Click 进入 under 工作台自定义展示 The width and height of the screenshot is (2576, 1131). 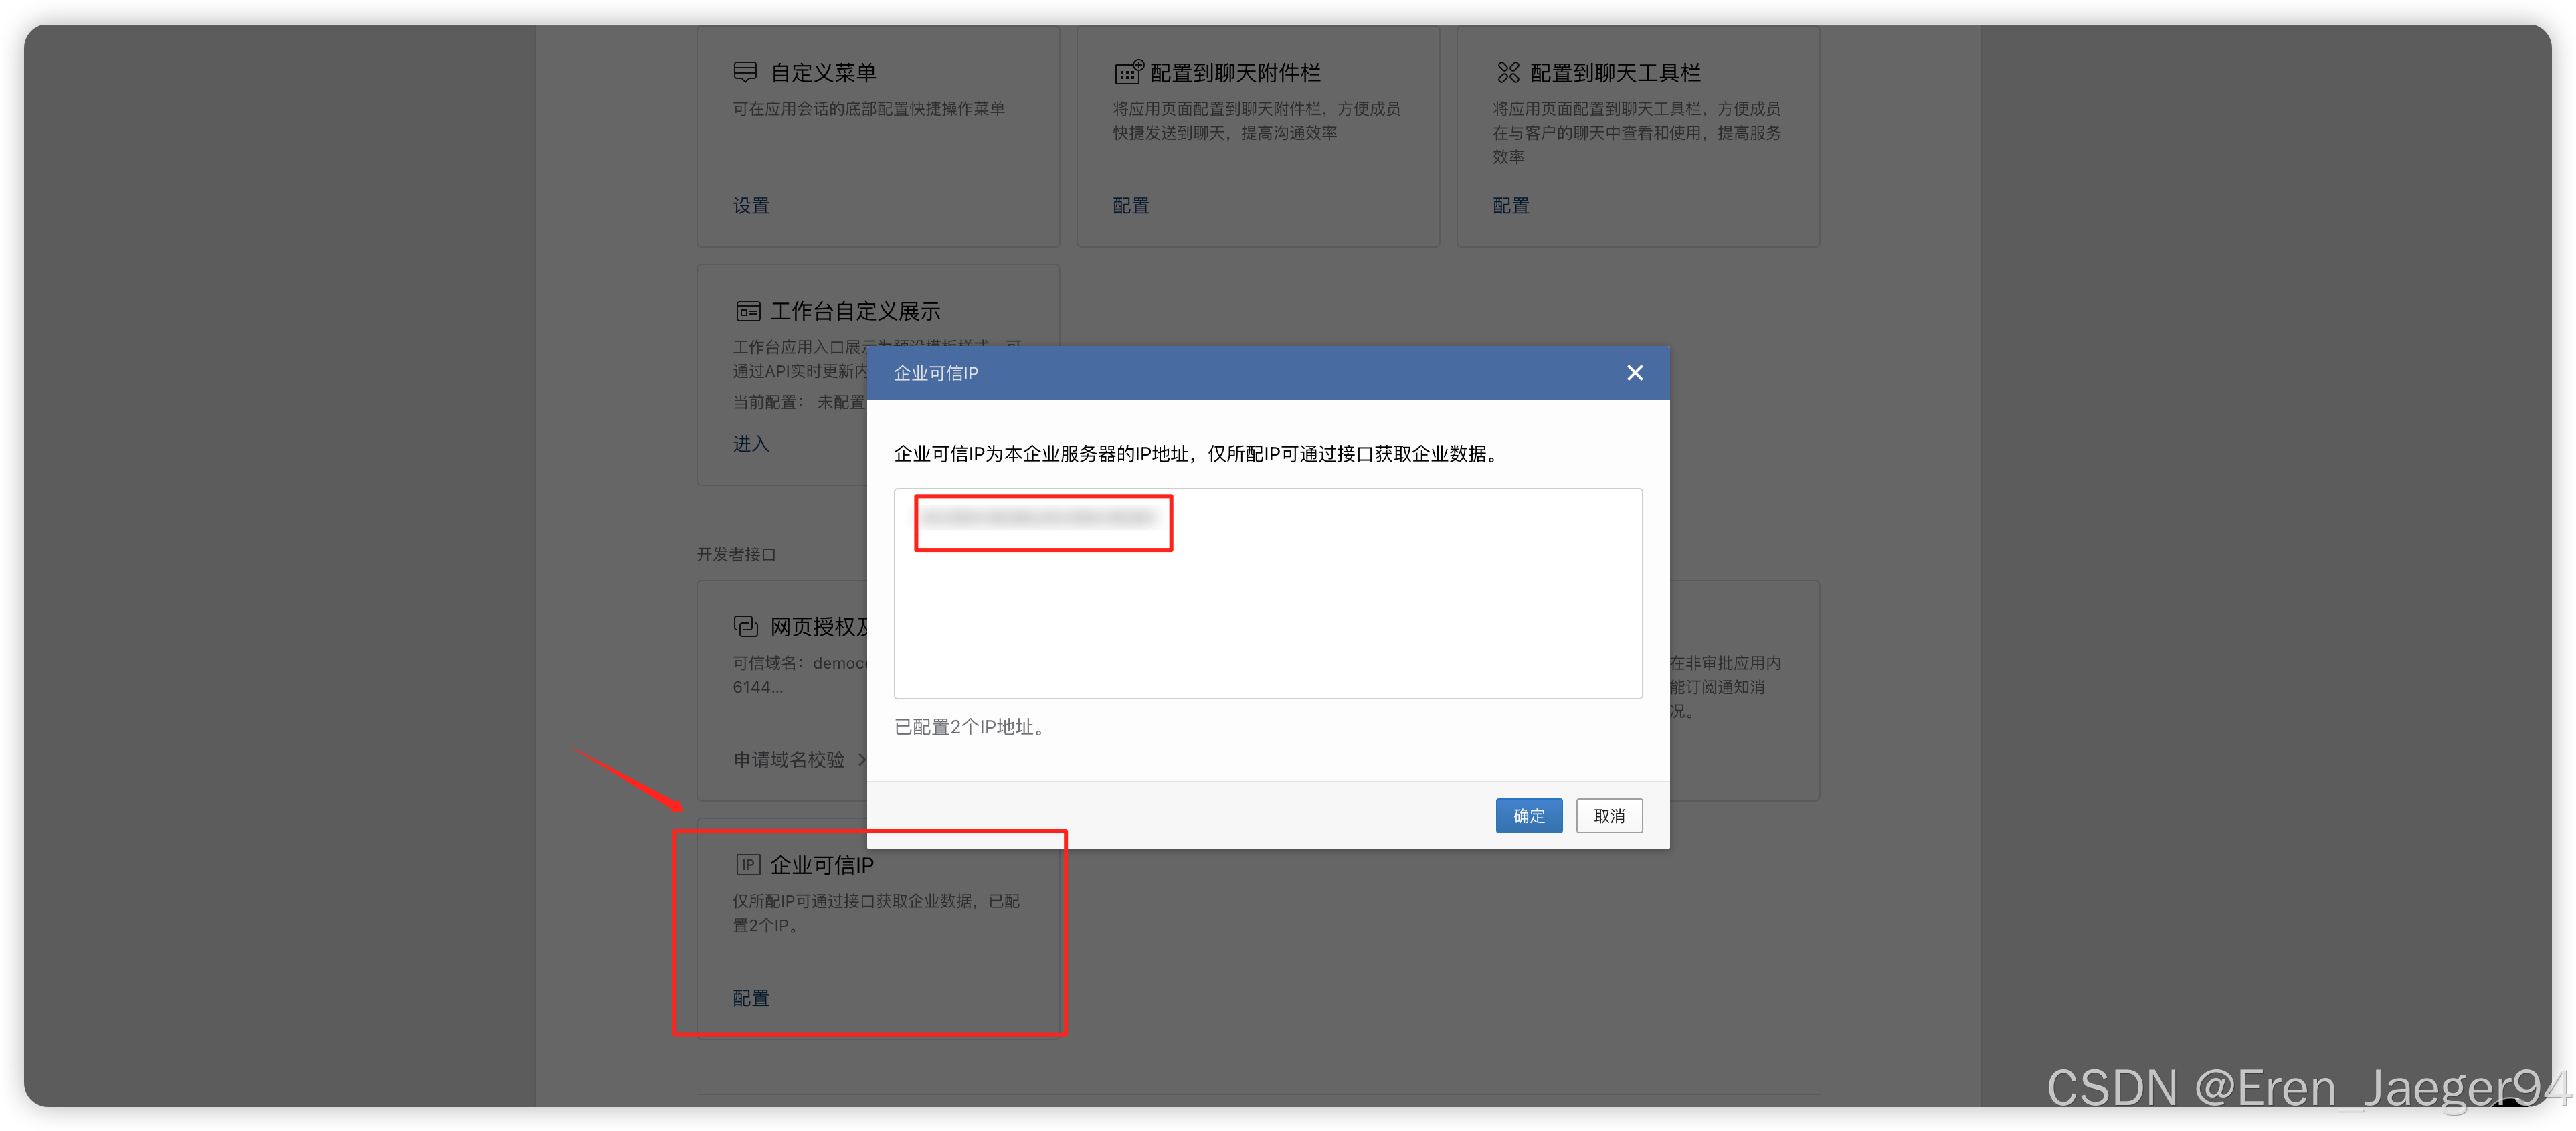750,443
